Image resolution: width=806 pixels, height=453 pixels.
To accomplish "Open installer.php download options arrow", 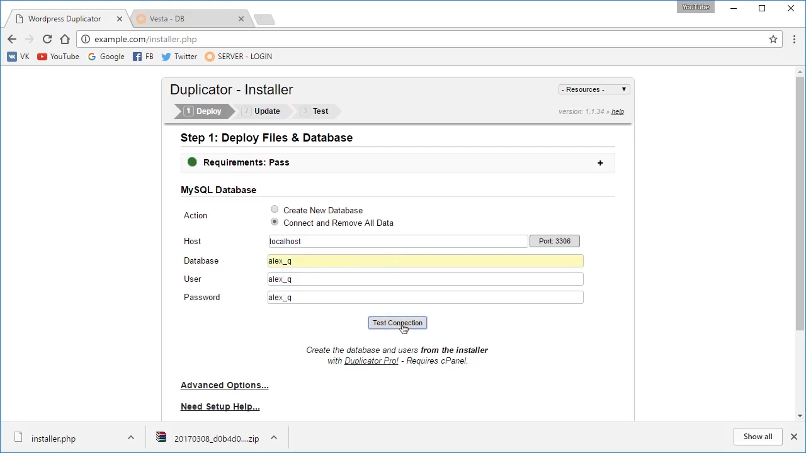I will pyautogui.click(x=131, y=438).
